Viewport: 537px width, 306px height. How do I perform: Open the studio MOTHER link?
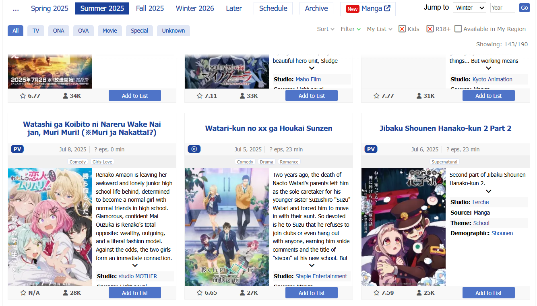coord(138,276)
